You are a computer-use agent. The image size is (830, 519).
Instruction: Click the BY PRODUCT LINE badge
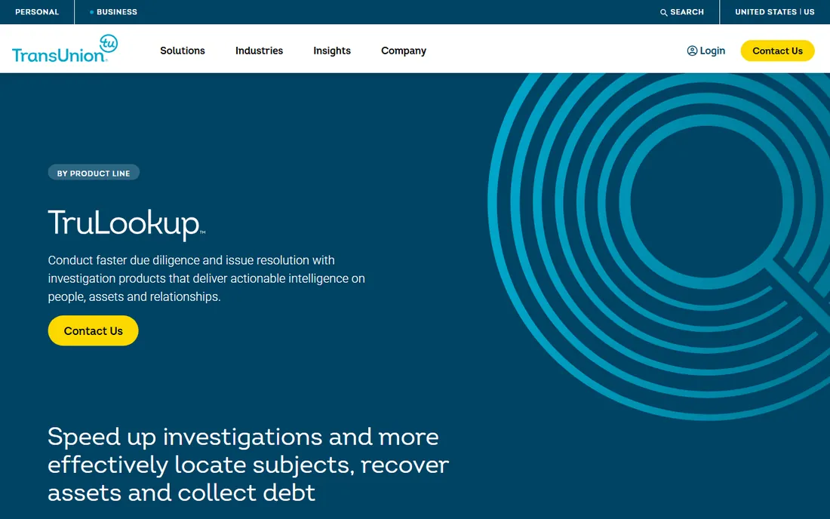[94, 173]
